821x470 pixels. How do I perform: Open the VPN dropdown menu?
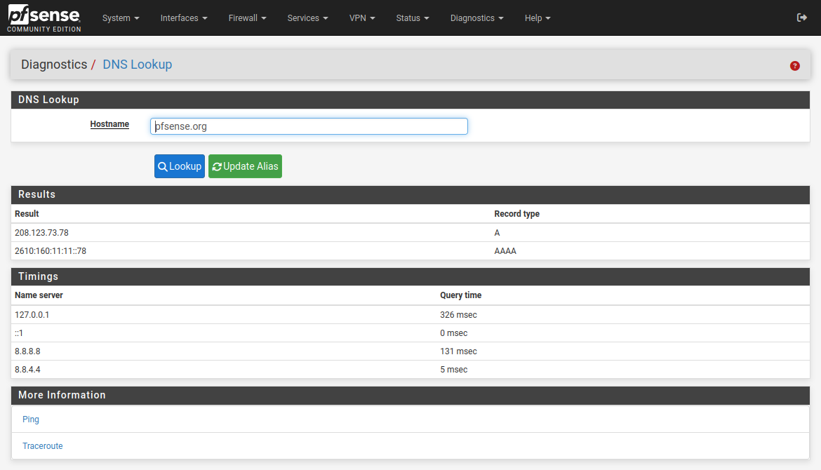click(x=362, y=18)
